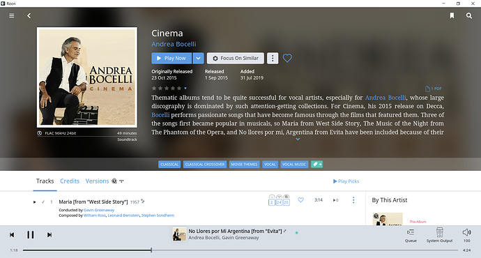This screenshot has width=481, height=258.
Task: Click the now playing album thumbnail
Action: (x=179, y=234)
